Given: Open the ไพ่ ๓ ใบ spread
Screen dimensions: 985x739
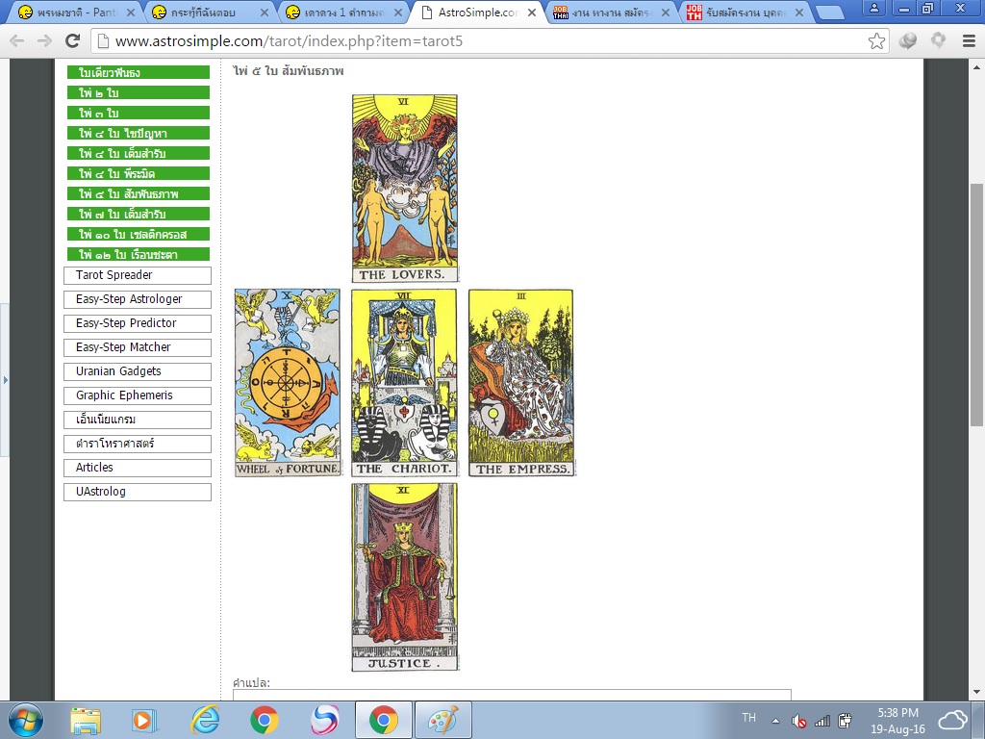Looking at the screenshot, I should (x=139, y=113).
